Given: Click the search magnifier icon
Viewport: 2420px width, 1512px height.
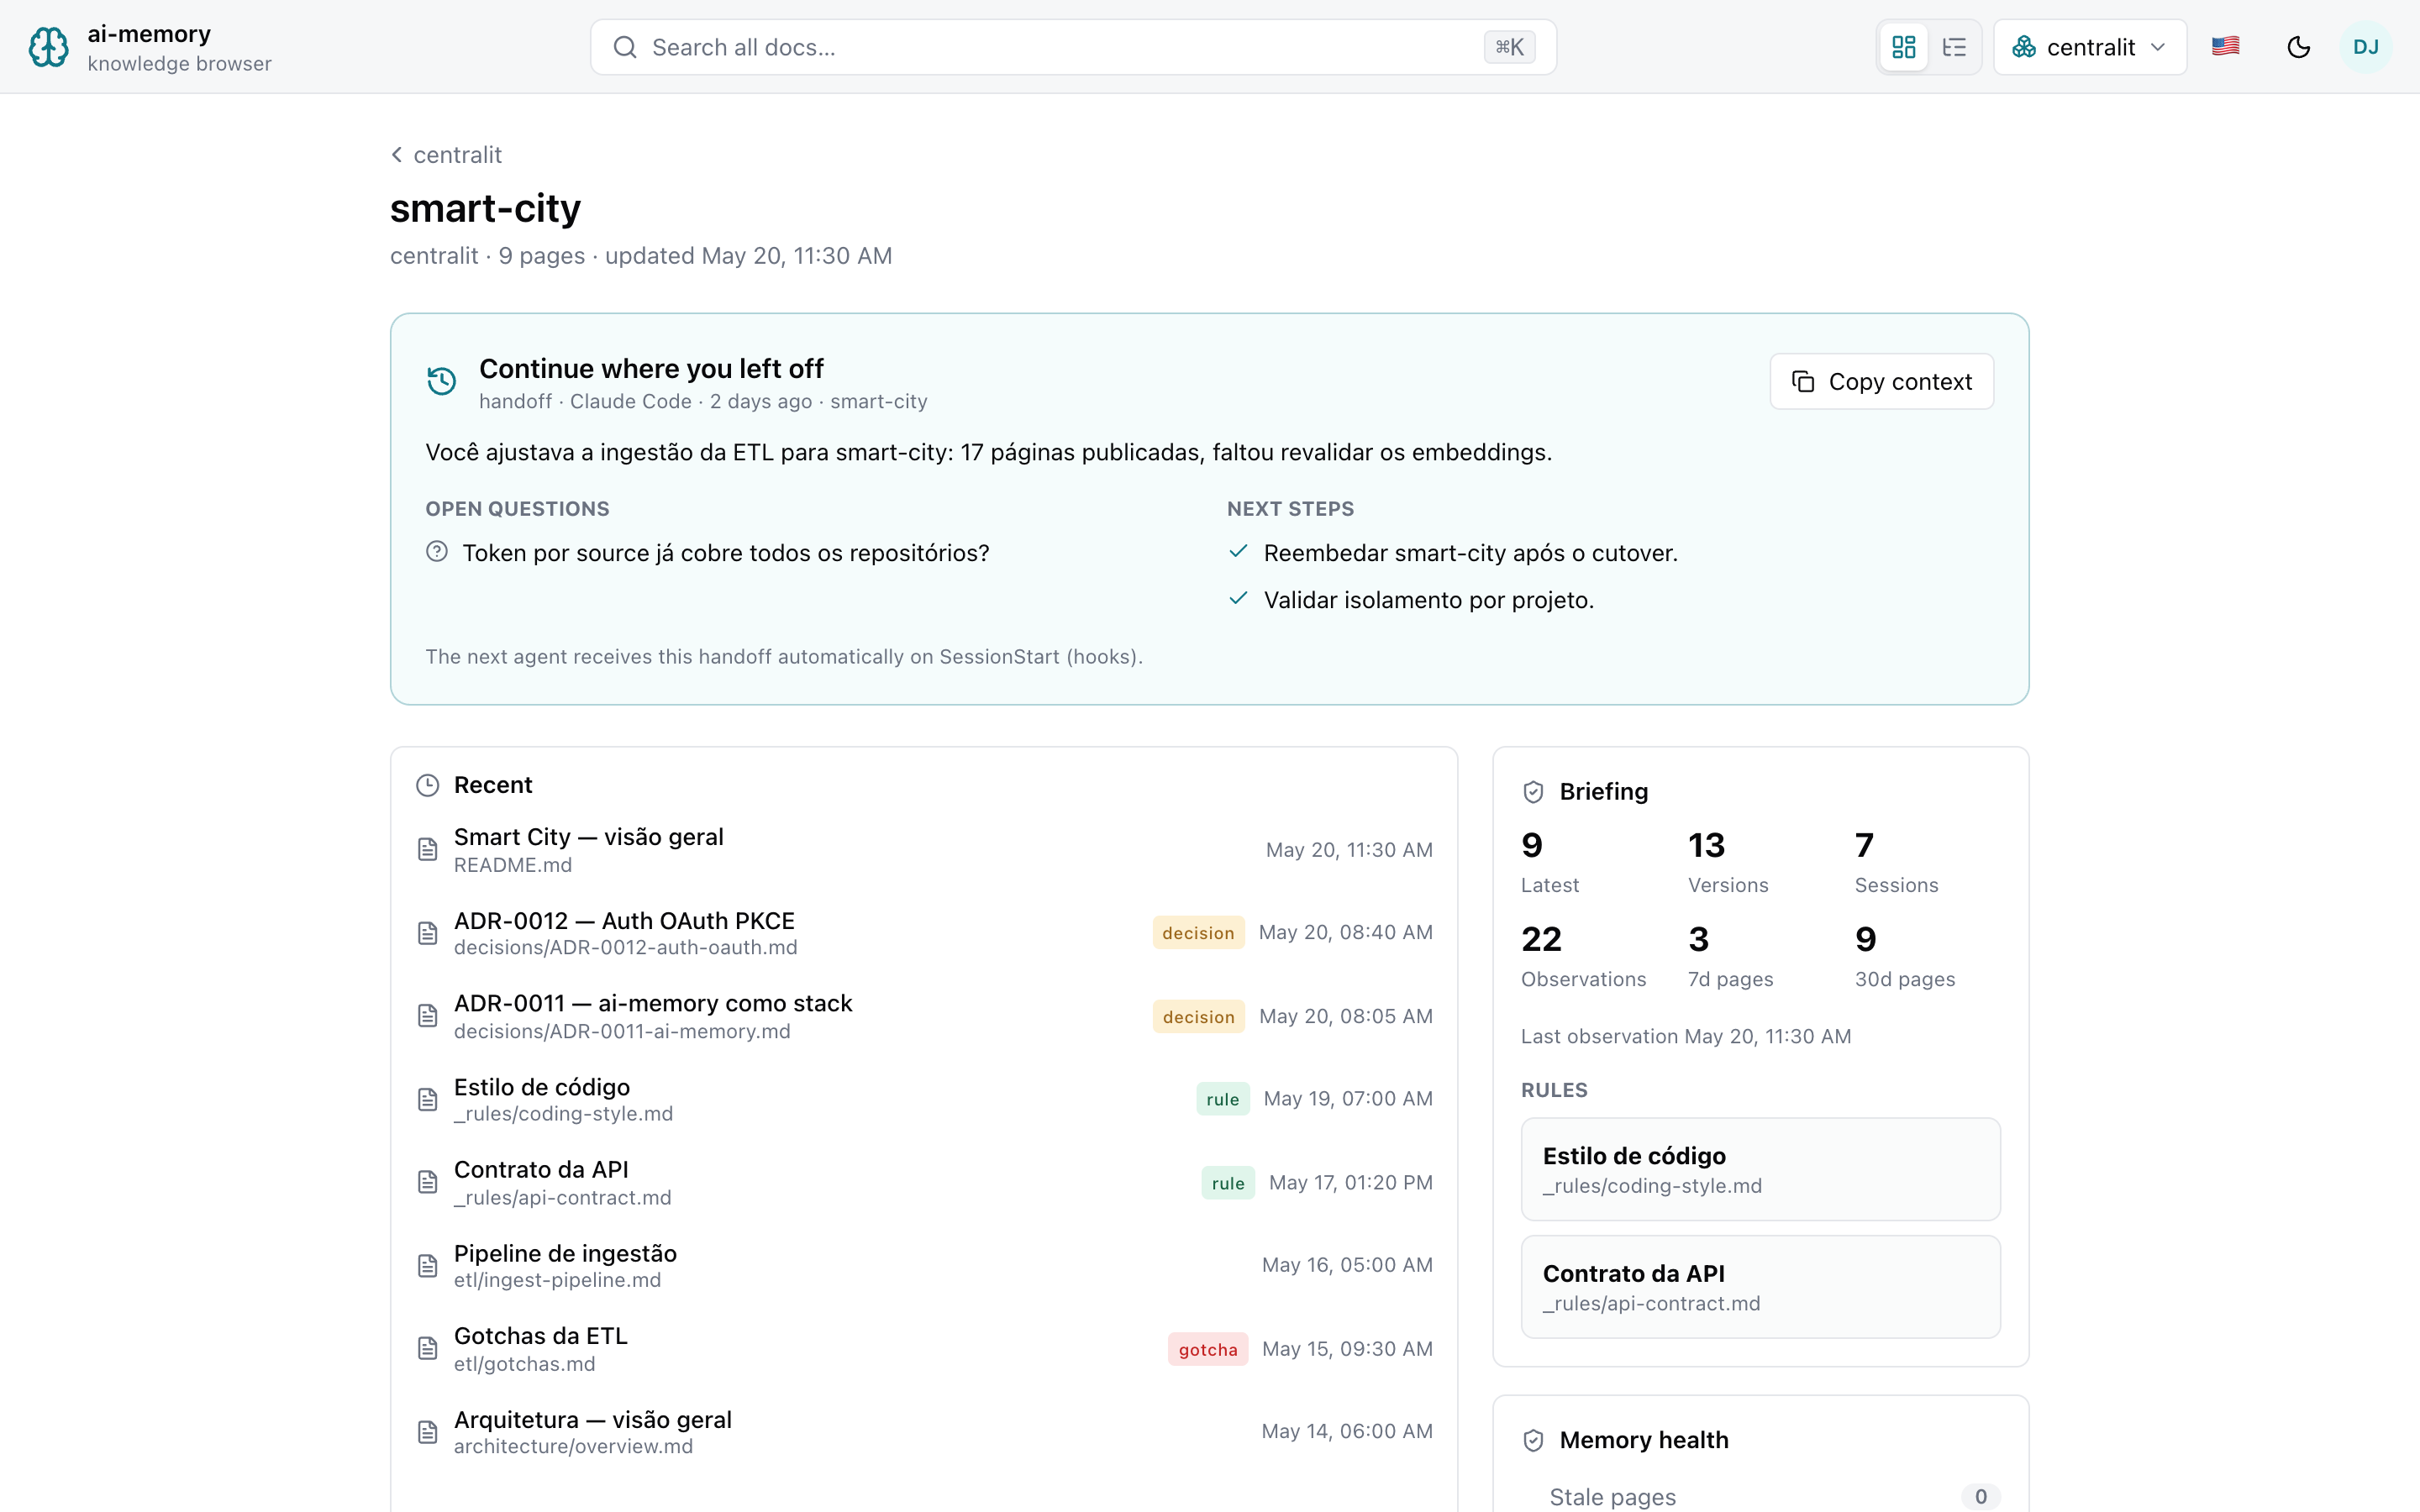Looking at the screenshot, I should tap(625, 47).
